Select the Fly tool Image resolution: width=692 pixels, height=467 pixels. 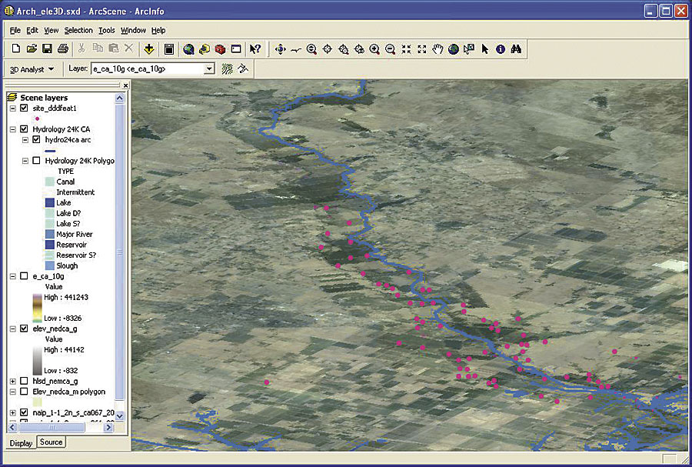[x=296, y=49]
